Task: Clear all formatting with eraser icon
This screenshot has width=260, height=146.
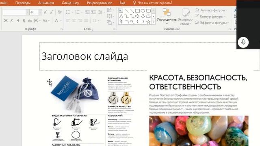Action: click(x=60, y=12)
